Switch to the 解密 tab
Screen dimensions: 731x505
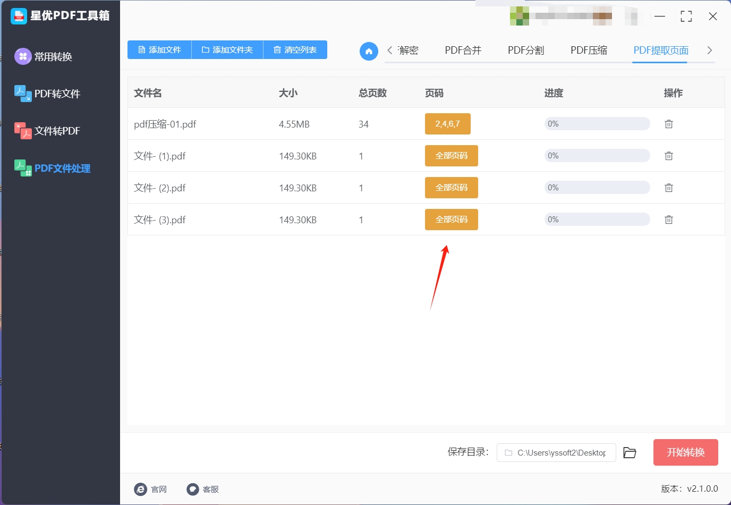[x=408, y=50]
